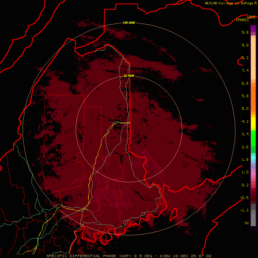Click the 4.2 value on the color scale

point(245,122)
